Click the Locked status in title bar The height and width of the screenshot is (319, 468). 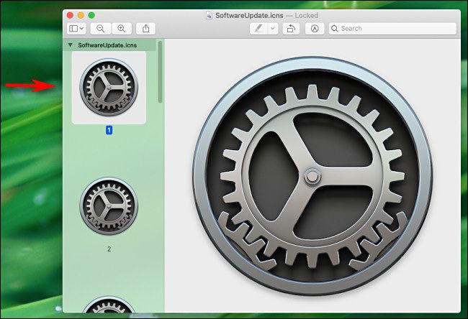pyautogui.click(x=307, y=16)
